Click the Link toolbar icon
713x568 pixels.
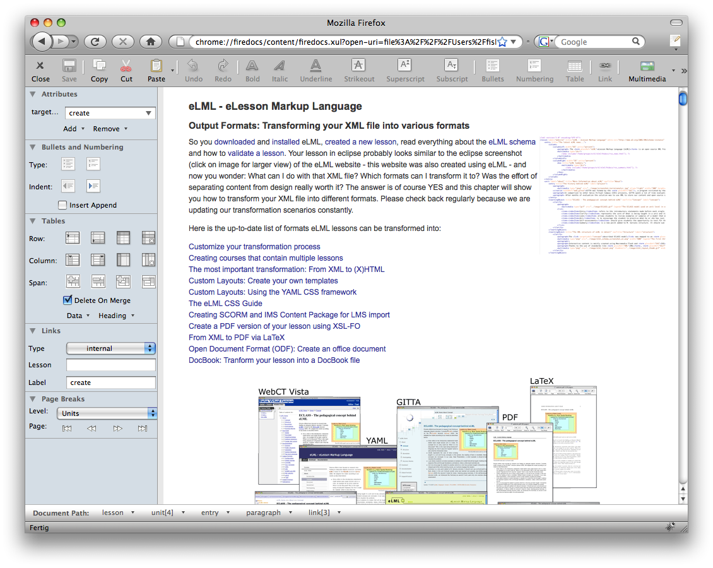(x=604, y=66)
